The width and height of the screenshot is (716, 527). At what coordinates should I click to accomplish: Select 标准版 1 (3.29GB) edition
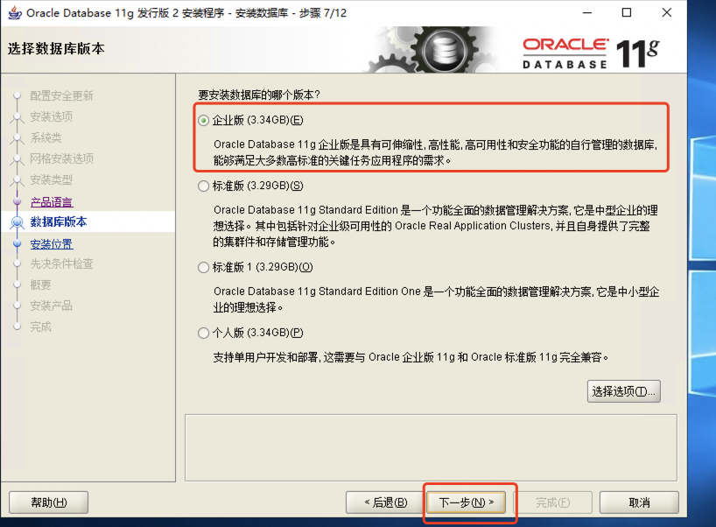pos(204,267)
